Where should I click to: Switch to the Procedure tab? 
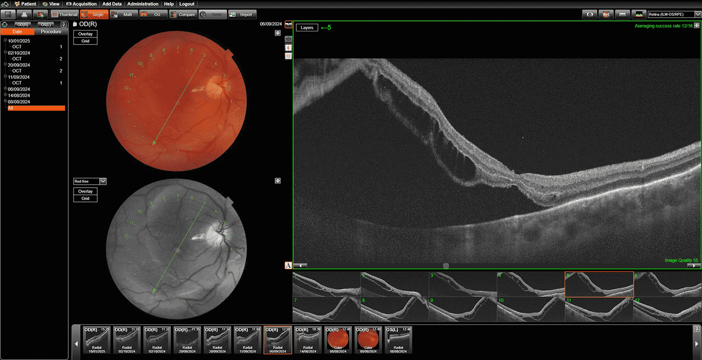(51, 32)
